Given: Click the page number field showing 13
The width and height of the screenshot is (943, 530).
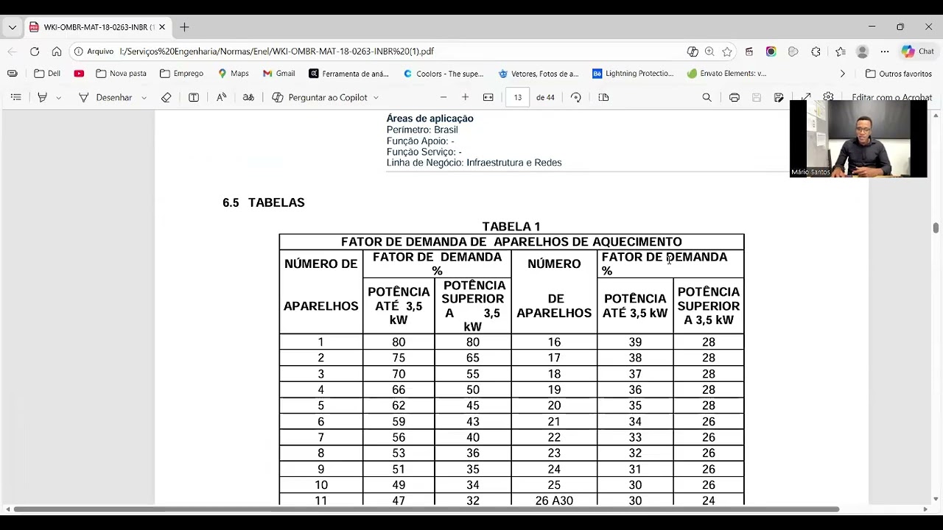Looking at the screenshot, I should click(518, 97).
